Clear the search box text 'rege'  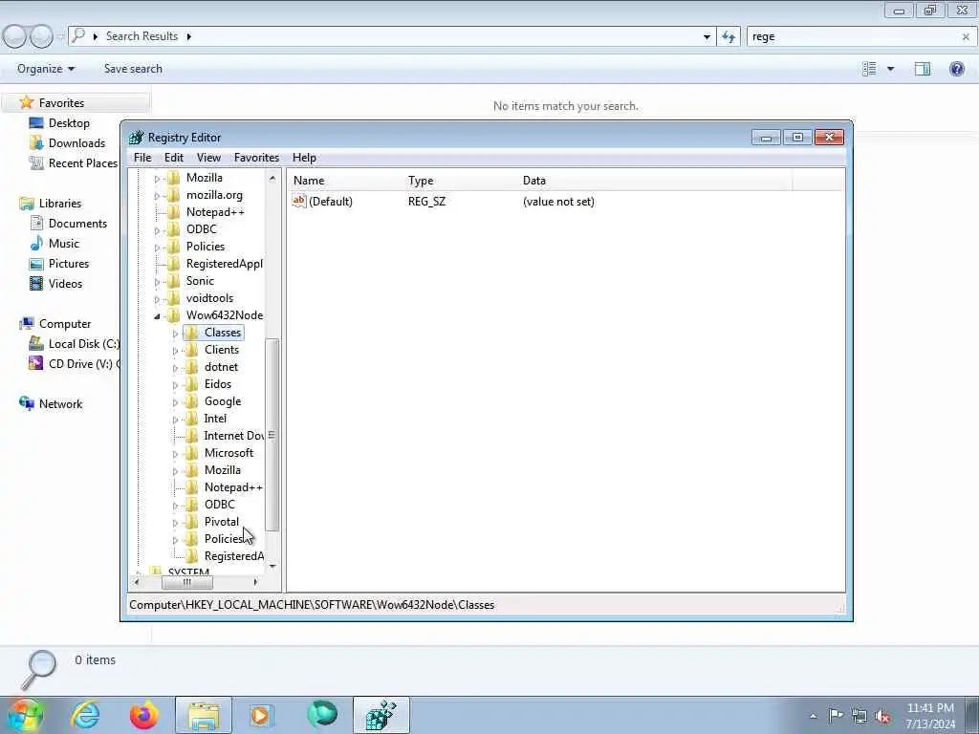click(966, 37)
